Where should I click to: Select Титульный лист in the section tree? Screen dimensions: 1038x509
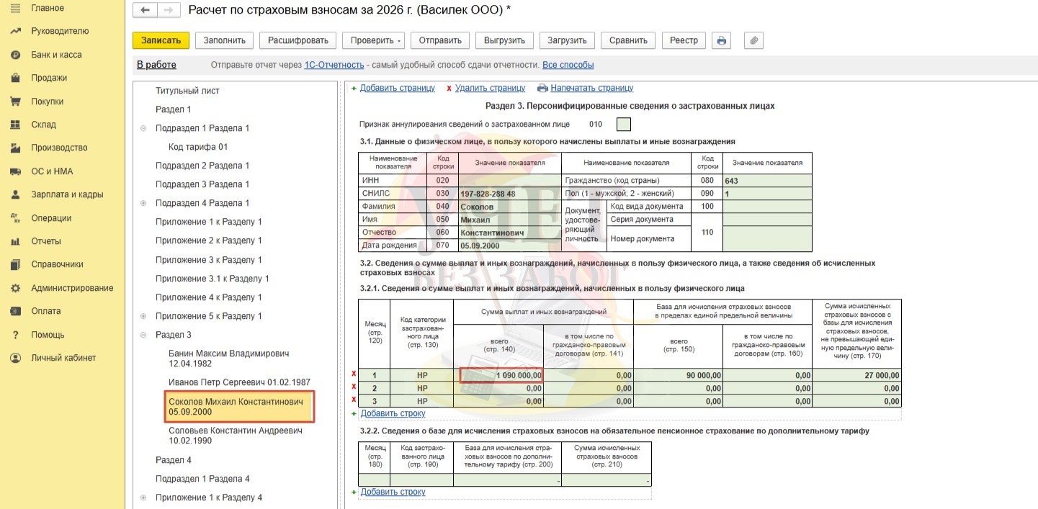187,91
